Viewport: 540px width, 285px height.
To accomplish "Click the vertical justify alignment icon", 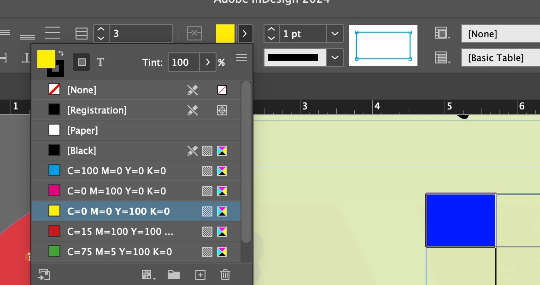I will tap(53, 33).
